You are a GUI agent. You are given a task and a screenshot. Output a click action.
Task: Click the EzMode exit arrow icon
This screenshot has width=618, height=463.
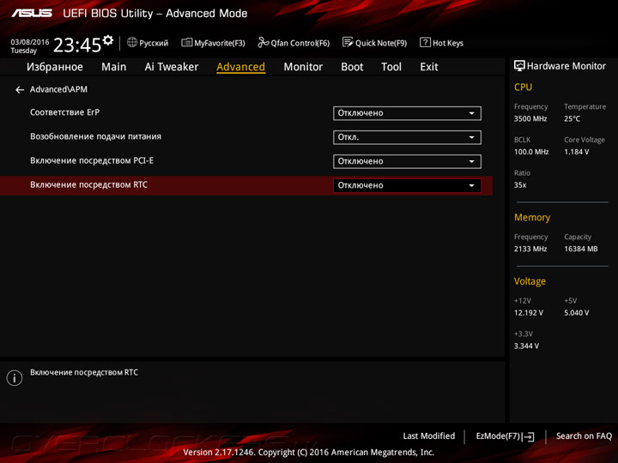coord(528,436)
